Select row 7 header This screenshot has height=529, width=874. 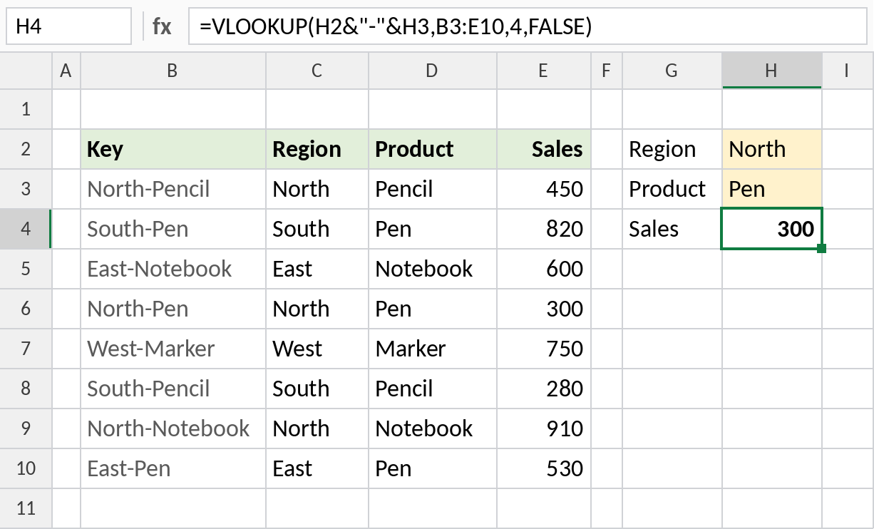click(26, 349)
